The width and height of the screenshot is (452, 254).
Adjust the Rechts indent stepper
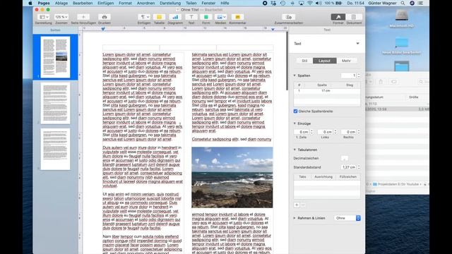(x=359, y=132)
